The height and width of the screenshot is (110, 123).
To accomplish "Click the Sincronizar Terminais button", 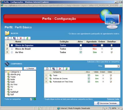I will pos(107,103).
